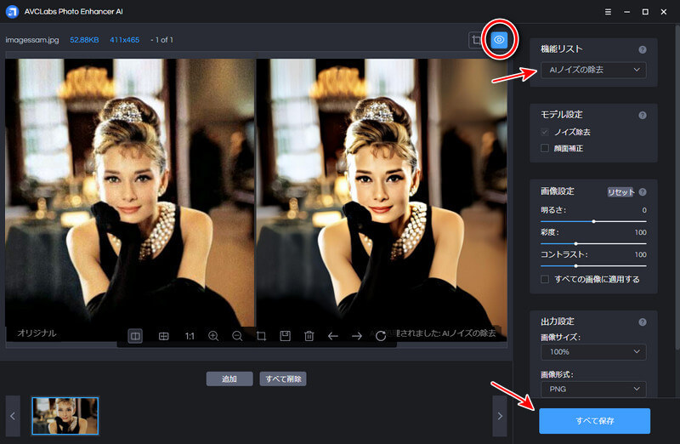680x444 pixels.
Task: Open the AIノイズの除去 feature dropdown
Action: point(593,70)
